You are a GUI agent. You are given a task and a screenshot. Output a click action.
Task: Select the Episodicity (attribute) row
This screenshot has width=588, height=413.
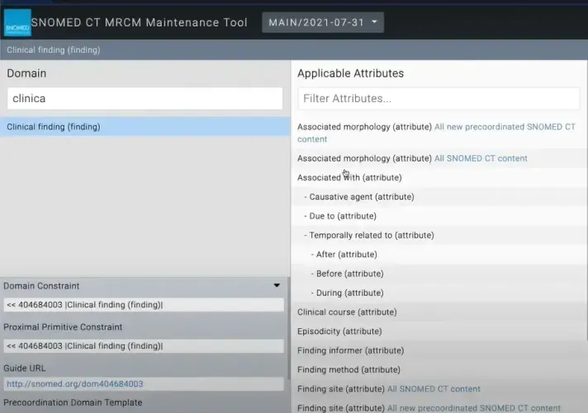[339, 331]
